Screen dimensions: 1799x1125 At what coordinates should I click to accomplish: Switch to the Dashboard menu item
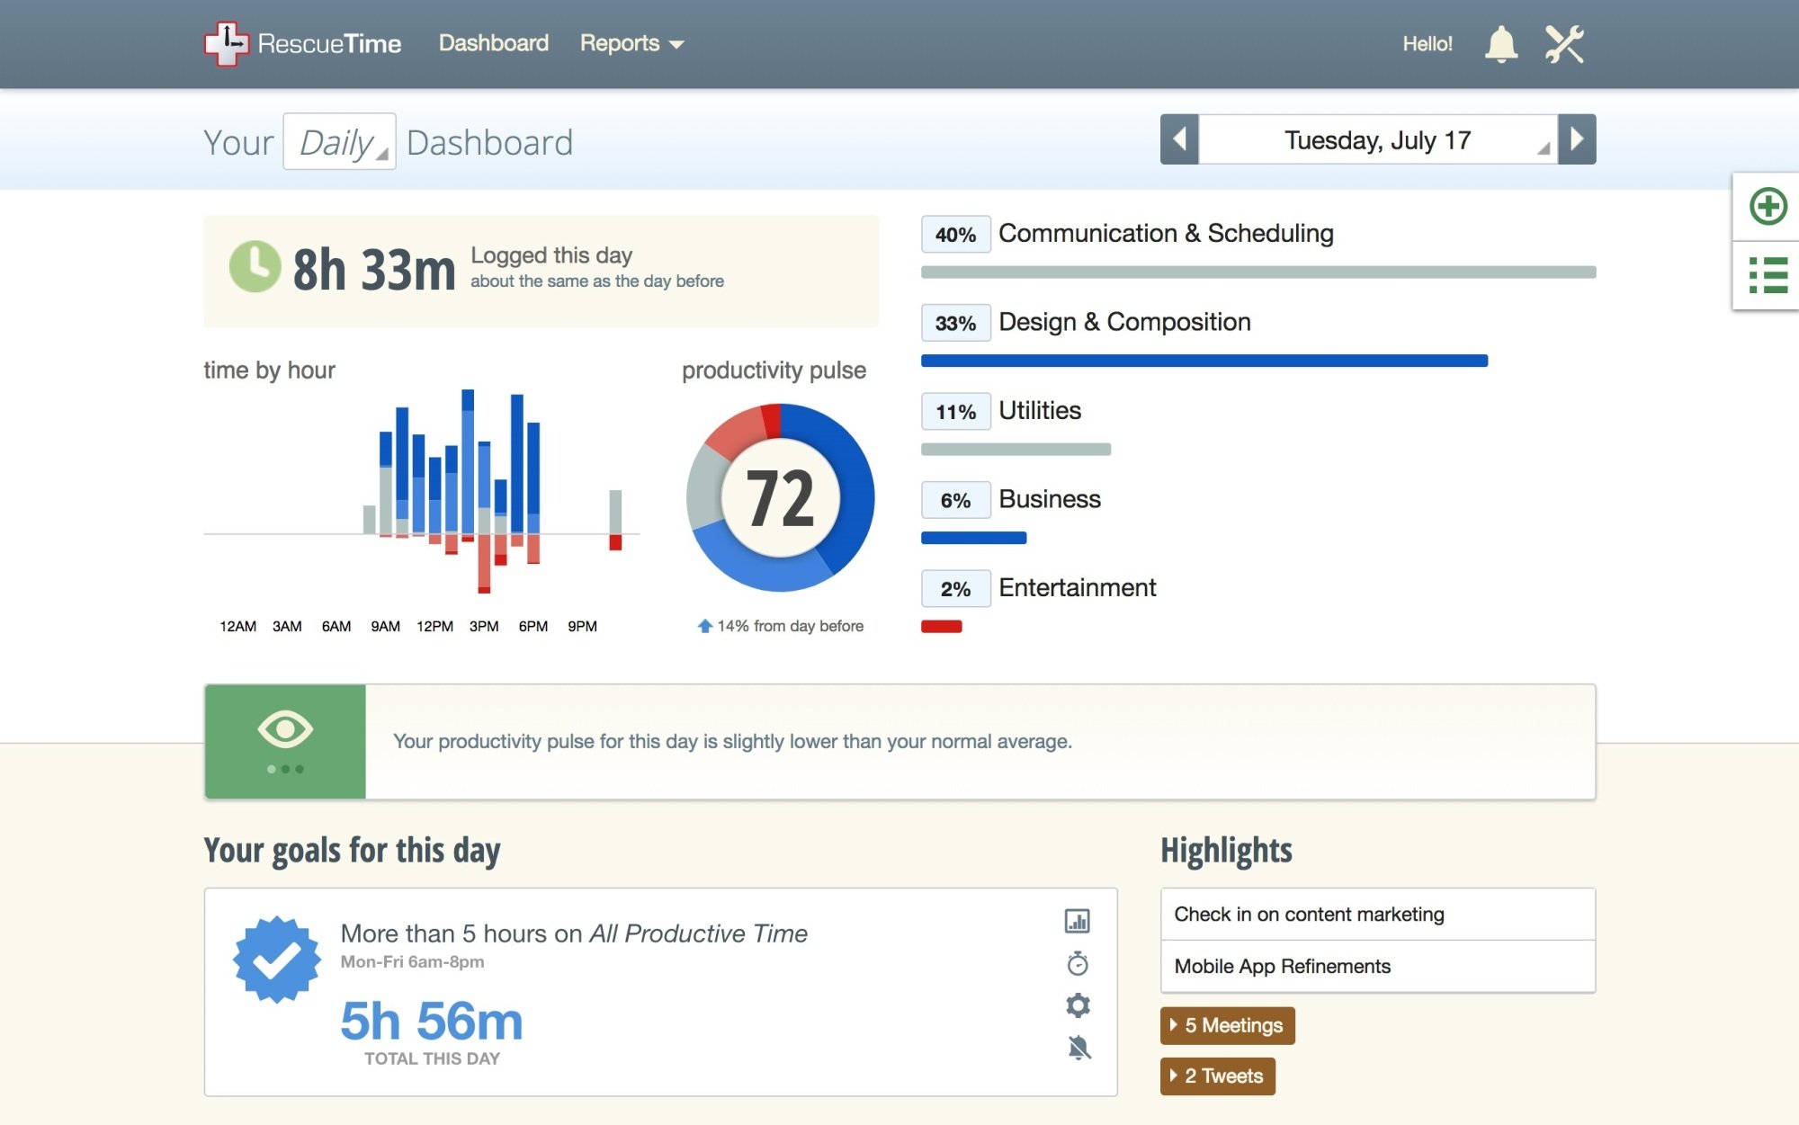tap(494, 43)
